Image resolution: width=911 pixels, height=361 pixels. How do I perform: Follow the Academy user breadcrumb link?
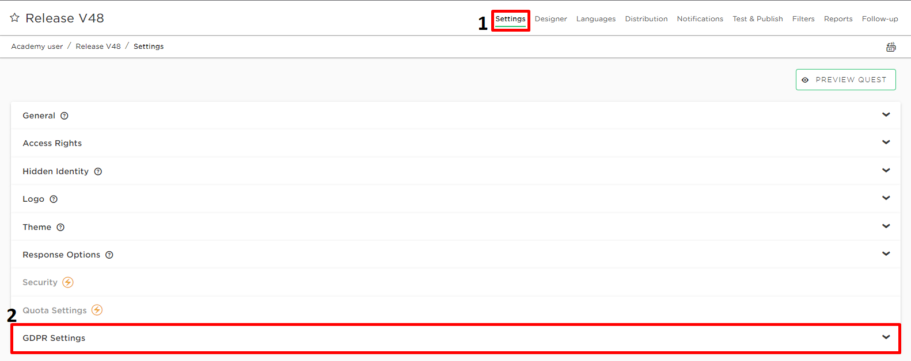coord(37,47)
